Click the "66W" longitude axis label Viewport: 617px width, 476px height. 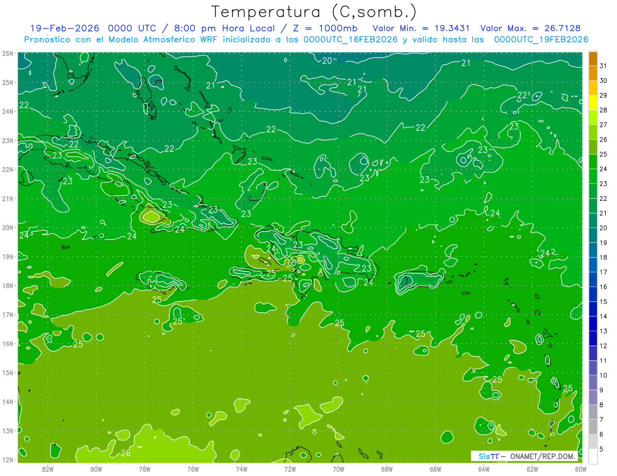click(435, 469)
